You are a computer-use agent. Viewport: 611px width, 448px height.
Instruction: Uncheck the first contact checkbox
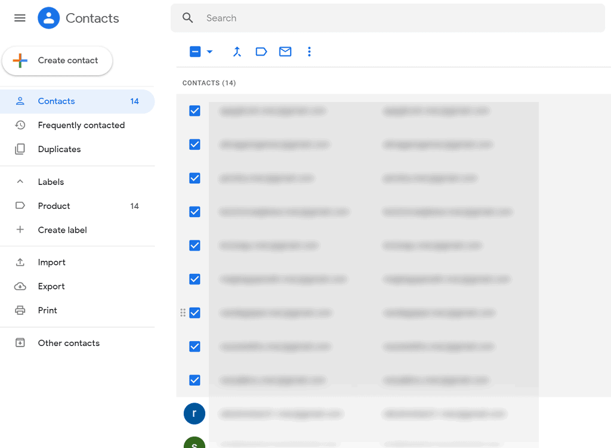tap(195, 111)
